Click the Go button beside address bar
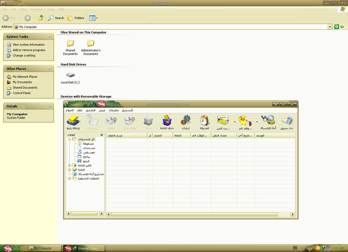The width and height of the screenshot is (348, 252). pyautogui.click(x=339, y=26)
